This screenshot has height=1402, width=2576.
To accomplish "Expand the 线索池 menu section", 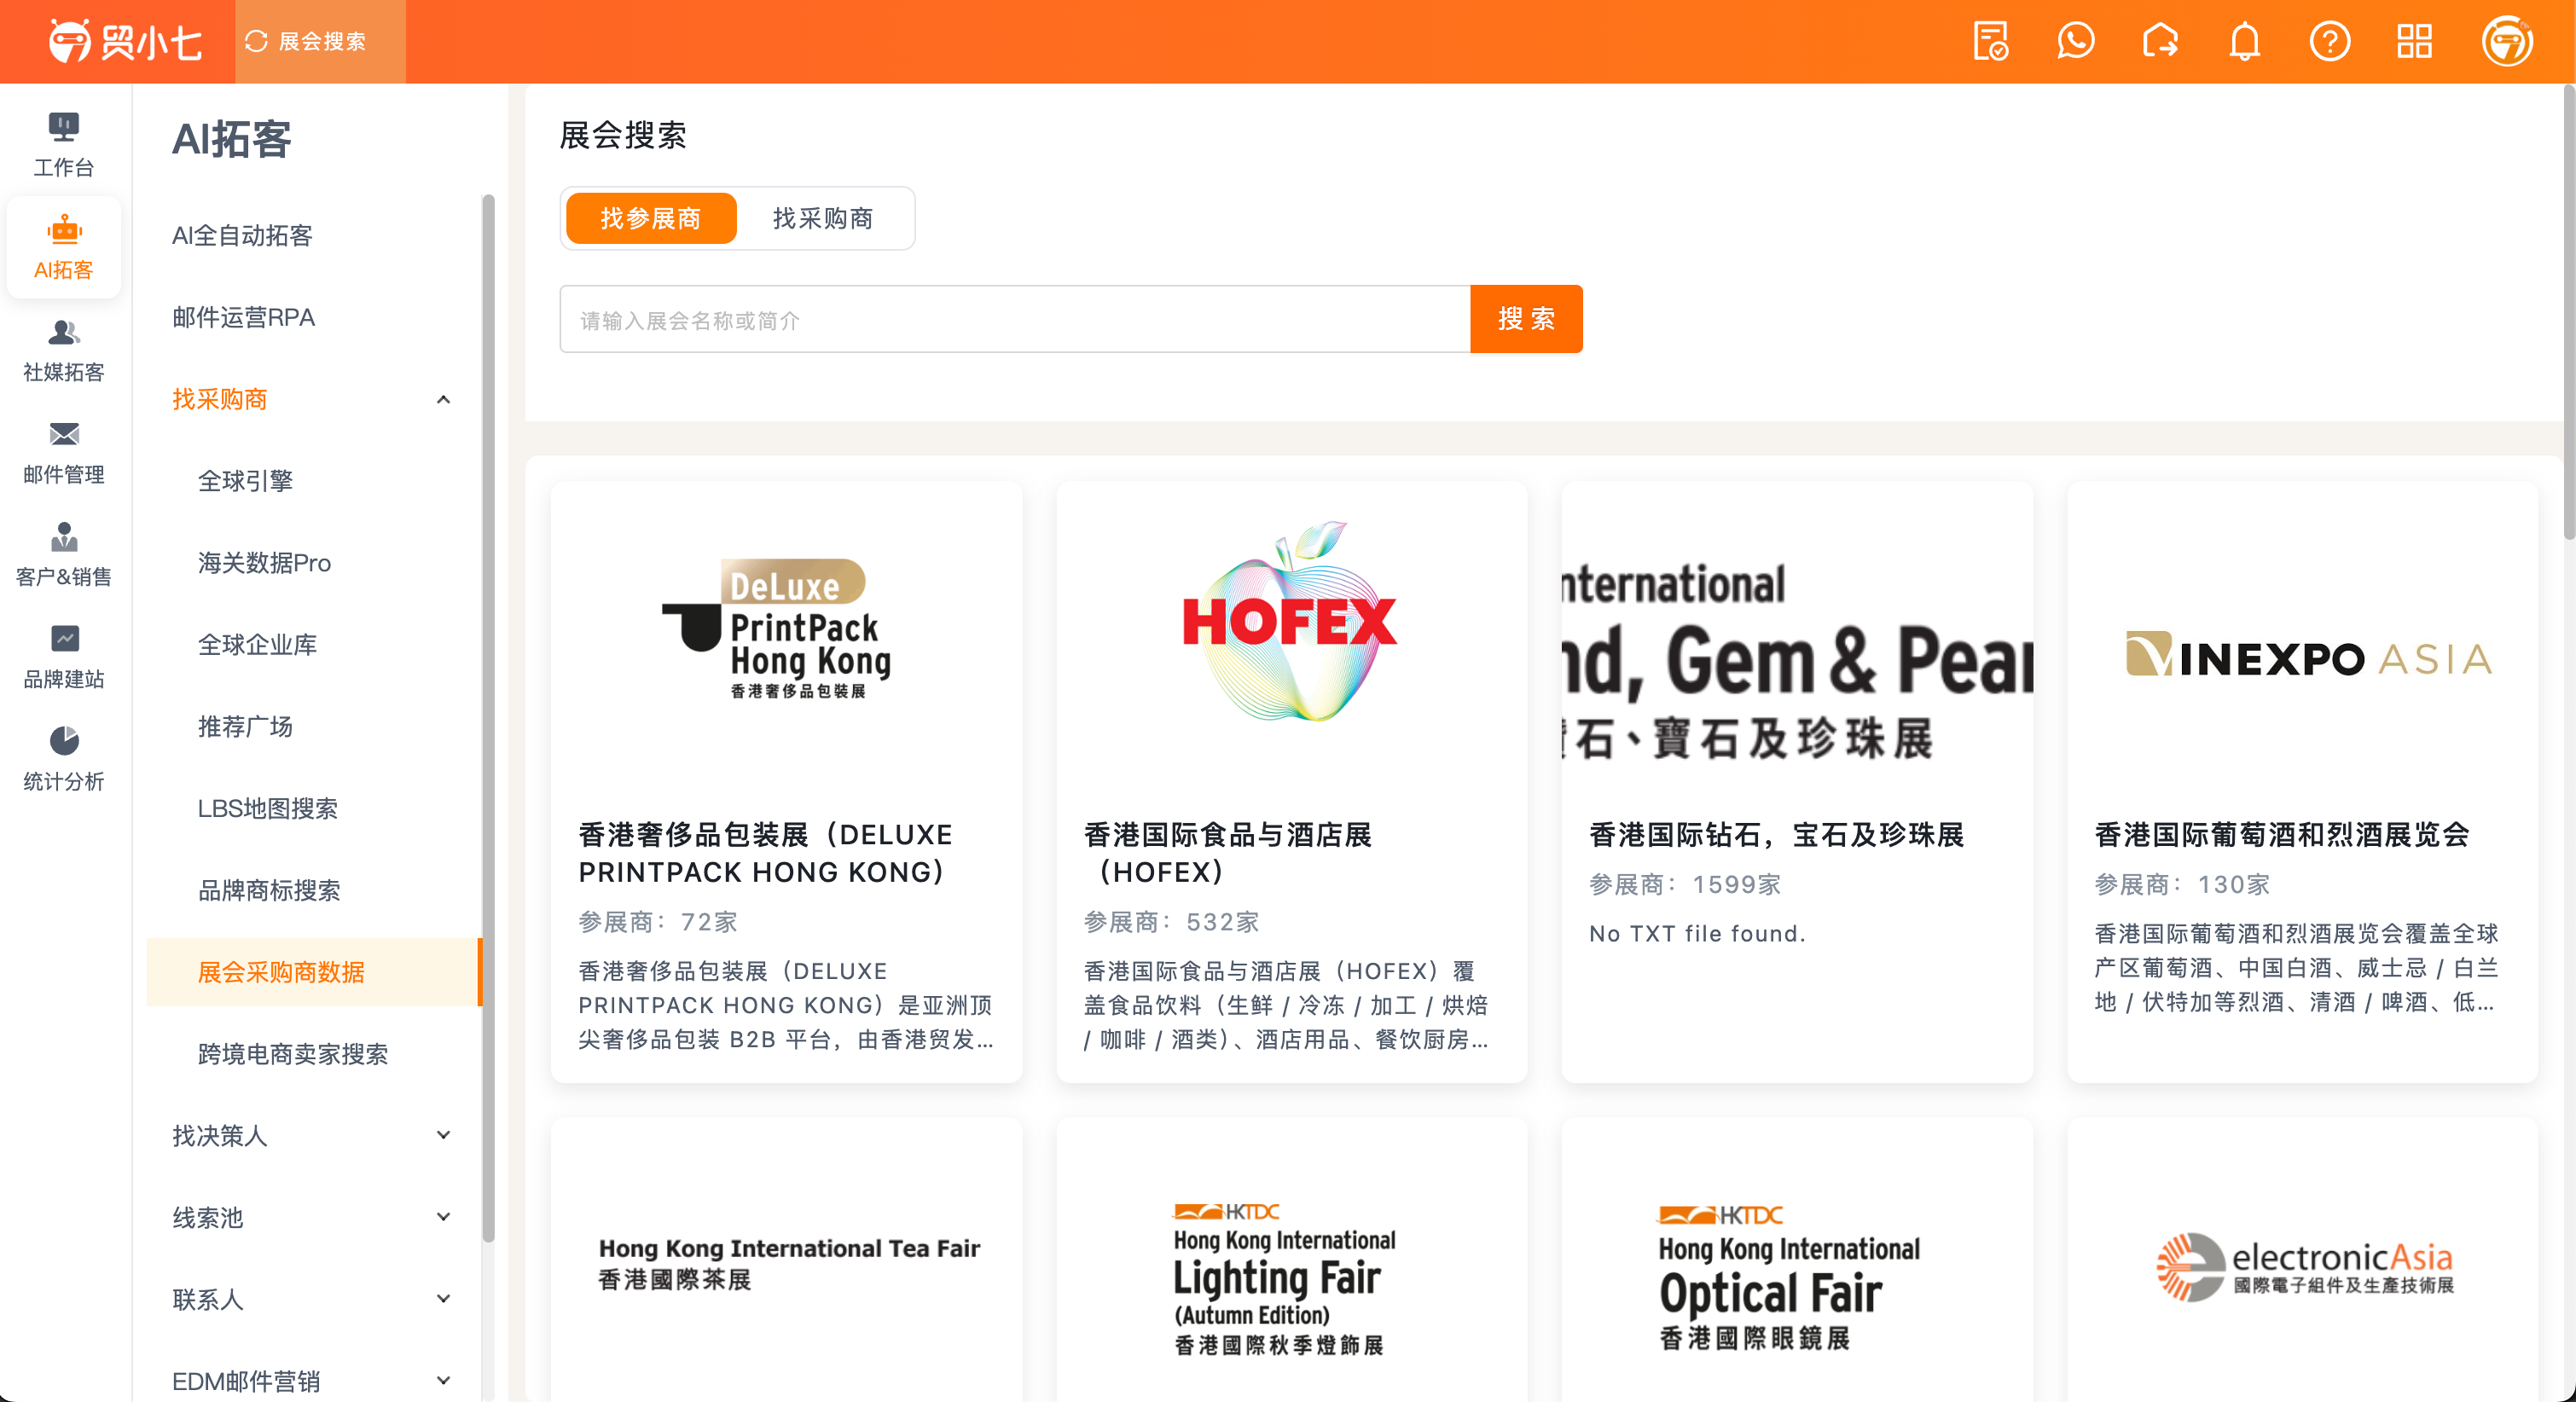I will [x=443, y=1217].
